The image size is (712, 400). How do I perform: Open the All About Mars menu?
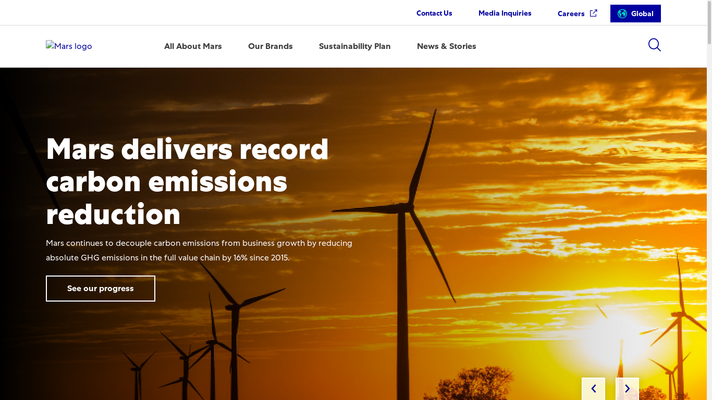(x=193, y=46)
